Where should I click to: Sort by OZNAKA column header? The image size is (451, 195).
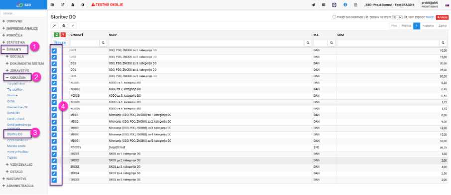(77, 35)
